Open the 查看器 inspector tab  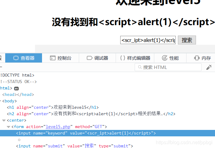point(24,58)
